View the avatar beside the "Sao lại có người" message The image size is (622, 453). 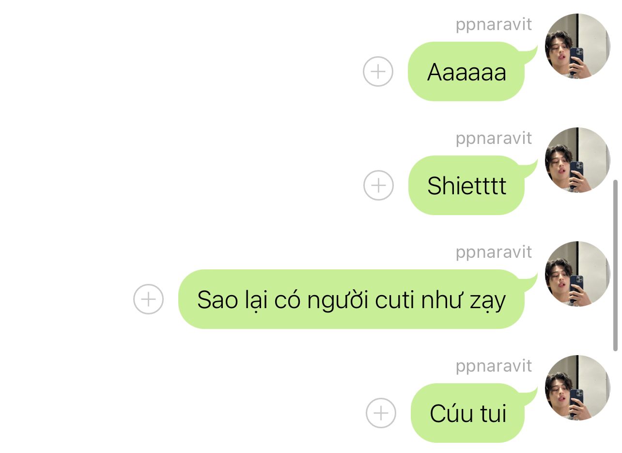point(577,274)
